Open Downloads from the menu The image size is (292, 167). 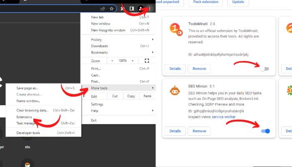[118, 46]
